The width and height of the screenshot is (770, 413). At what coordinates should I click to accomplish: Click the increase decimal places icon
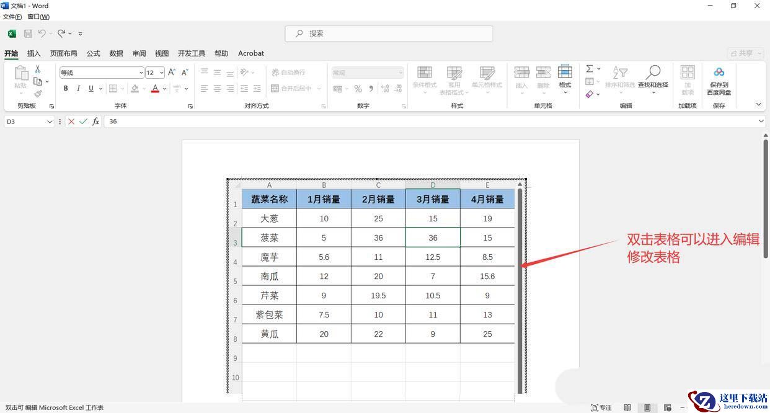tap(385, 89)
